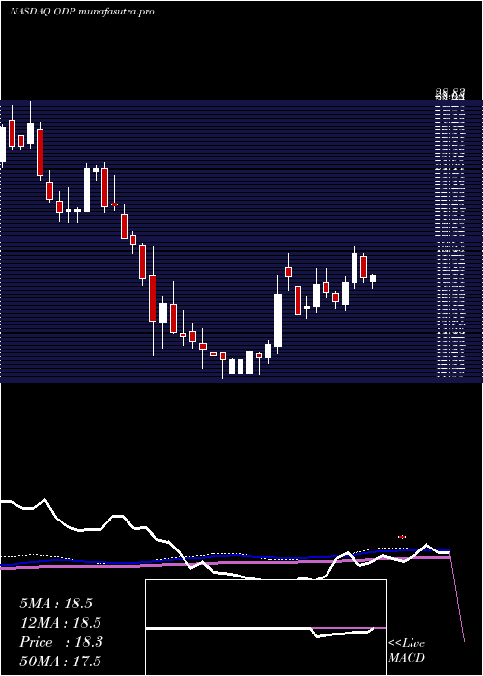Click the '12MA : 18.5' label

[60, 623]
